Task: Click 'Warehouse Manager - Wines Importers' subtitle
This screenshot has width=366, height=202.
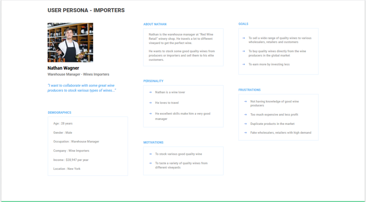Action: [x=78, y=74]
